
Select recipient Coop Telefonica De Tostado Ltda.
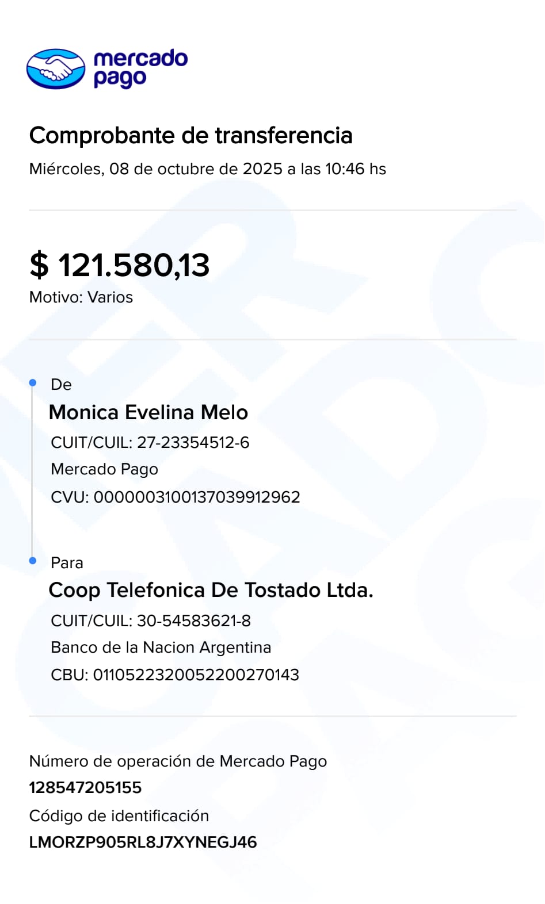(211, 590)
